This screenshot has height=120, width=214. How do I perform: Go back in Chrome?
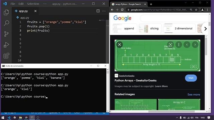click(x=112, y=10)
